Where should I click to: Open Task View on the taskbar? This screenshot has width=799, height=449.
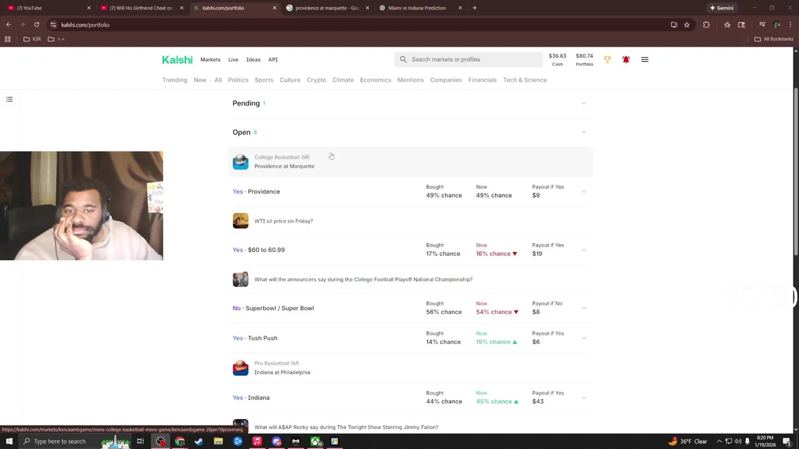tap(140, 442)
